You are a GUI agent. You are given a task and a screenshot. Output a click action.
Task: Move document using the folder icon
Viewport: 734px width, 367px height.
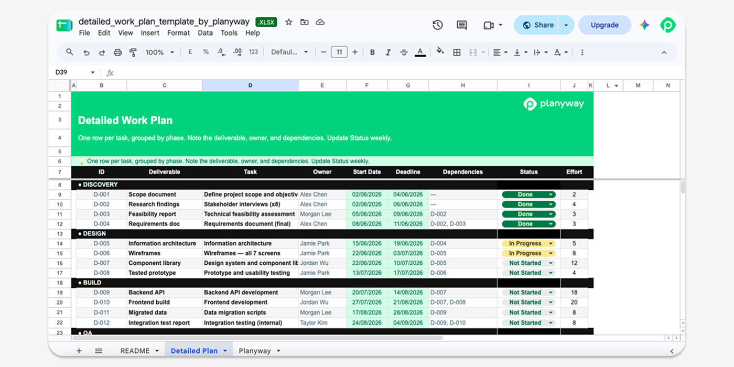pyautogui.click(x=304, y=22)
